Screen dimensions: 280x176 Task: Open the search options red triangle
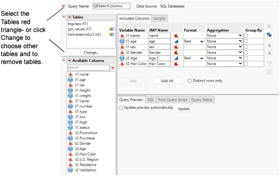113,68
